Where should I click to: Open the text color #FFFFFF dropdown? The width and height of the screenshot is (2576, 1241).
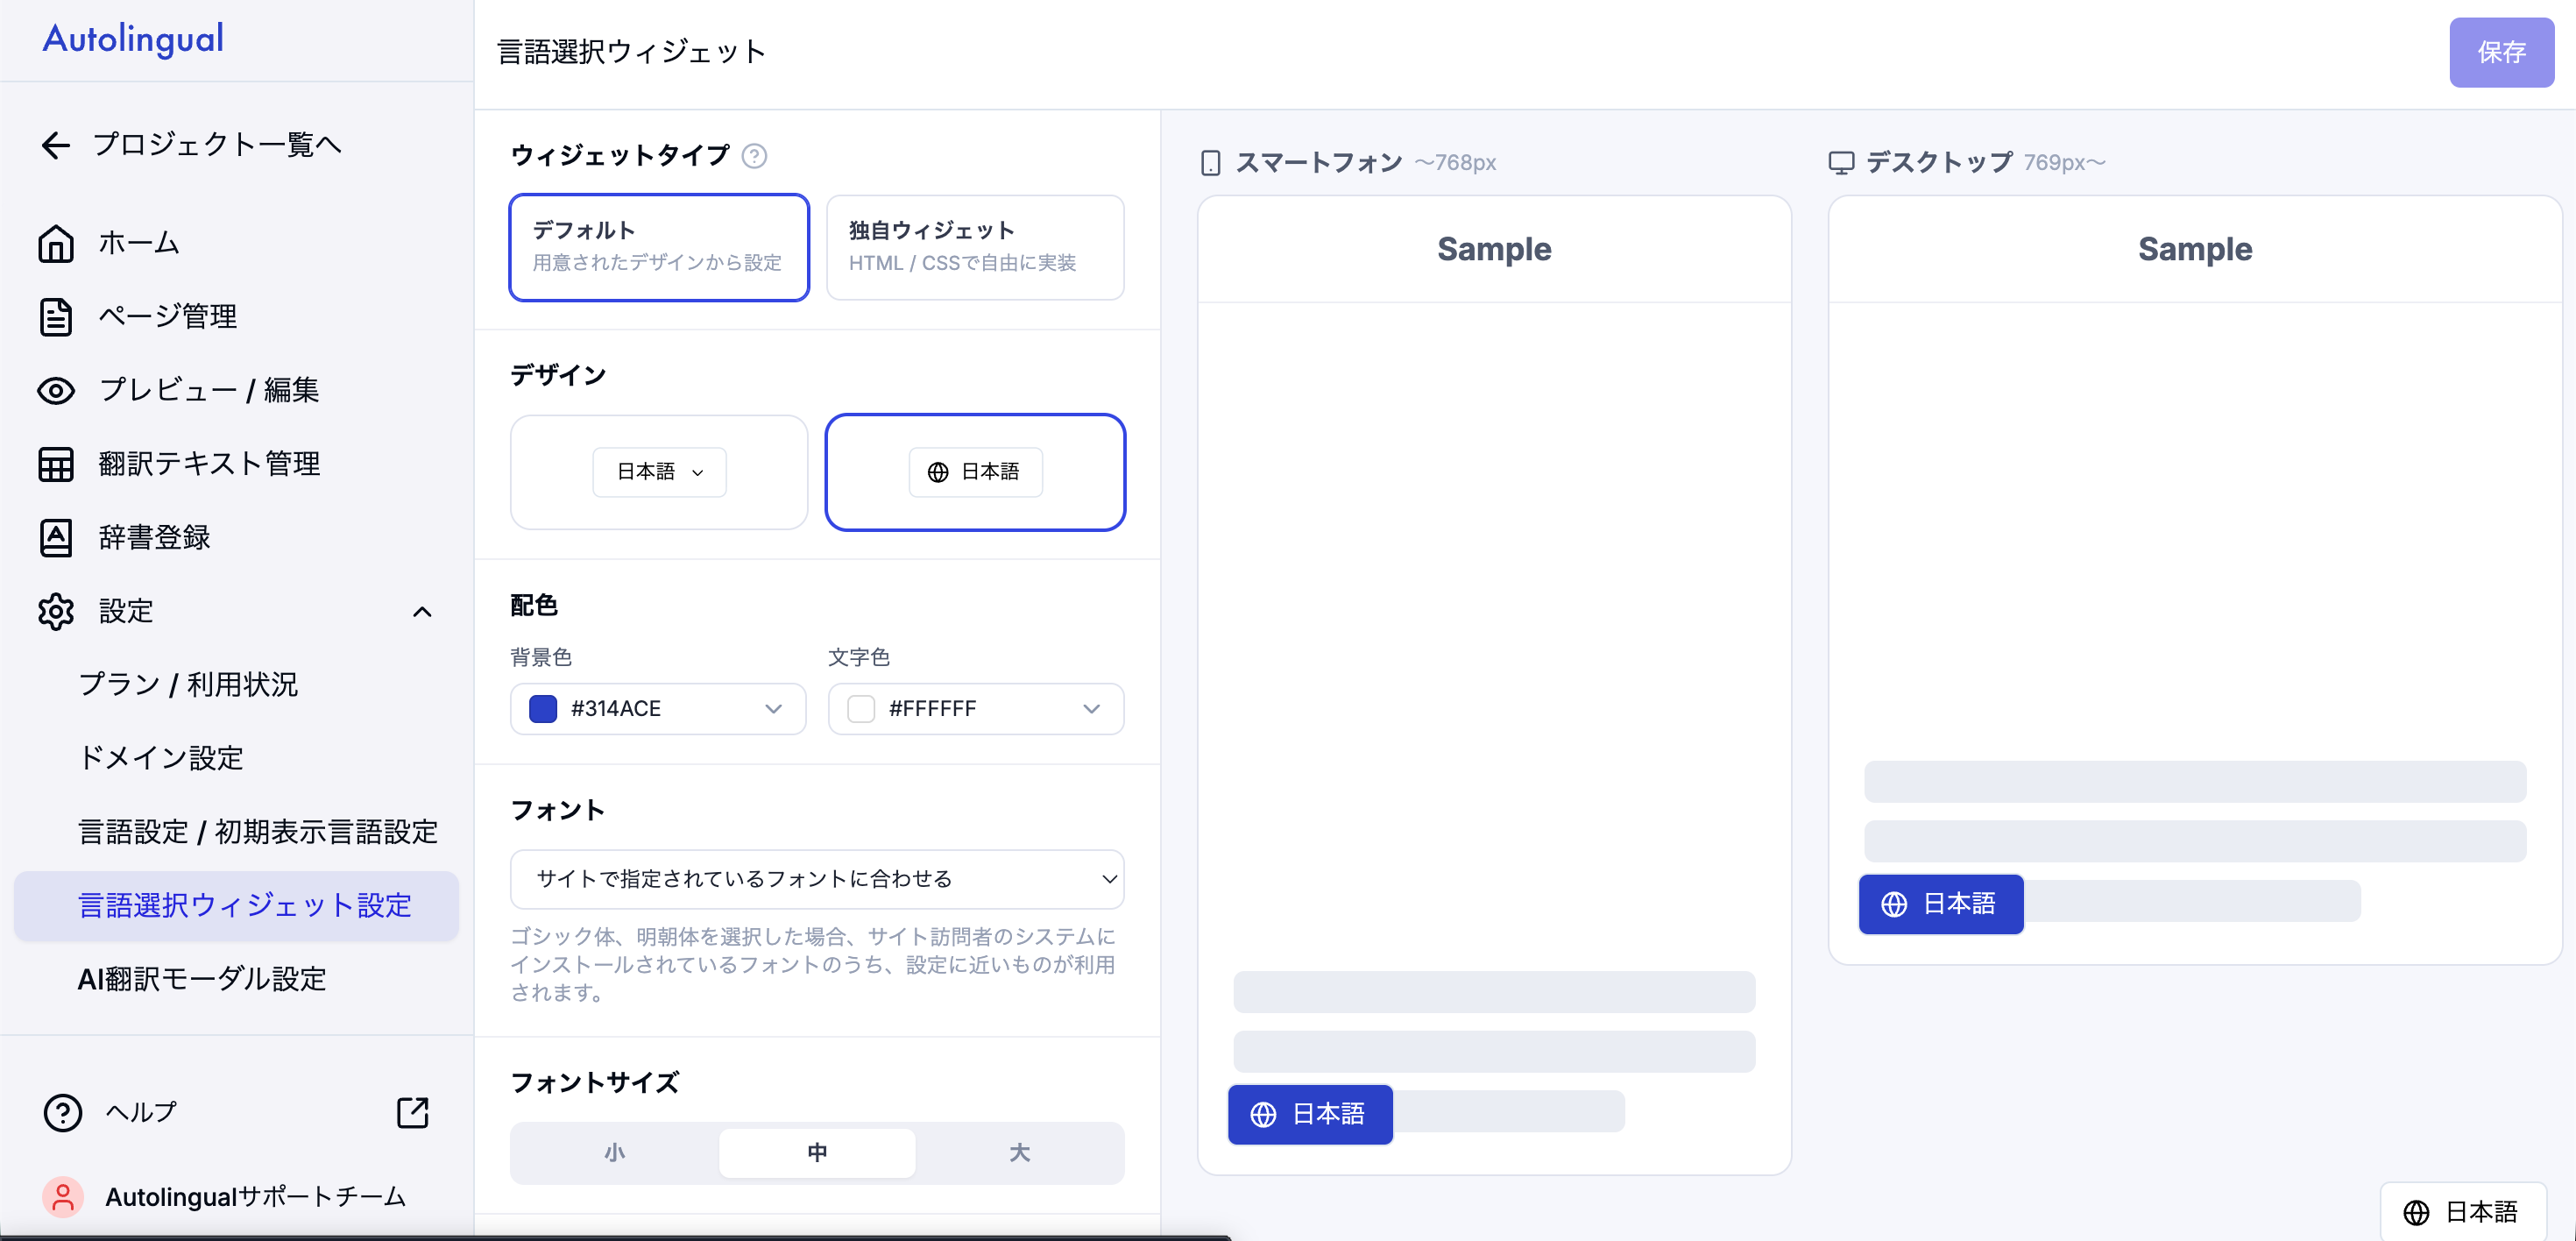(976, 709)
